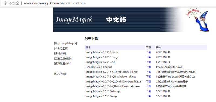
Task: Download JMagick-6.0.4-0.tar.gz via its 下载 link
Action: tap(149, 67)
